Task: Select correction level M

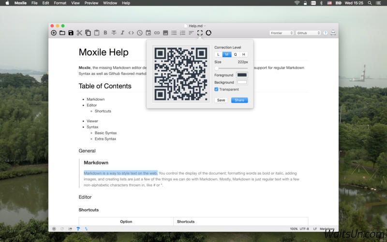Action: click(x=227, y=54)
